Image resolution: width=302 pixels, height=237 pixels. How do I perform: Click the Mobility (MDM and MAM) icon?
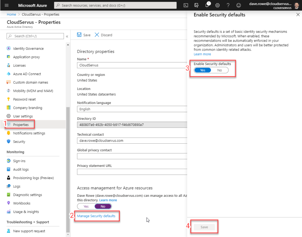pyautogui.click(x=9, y=91)
